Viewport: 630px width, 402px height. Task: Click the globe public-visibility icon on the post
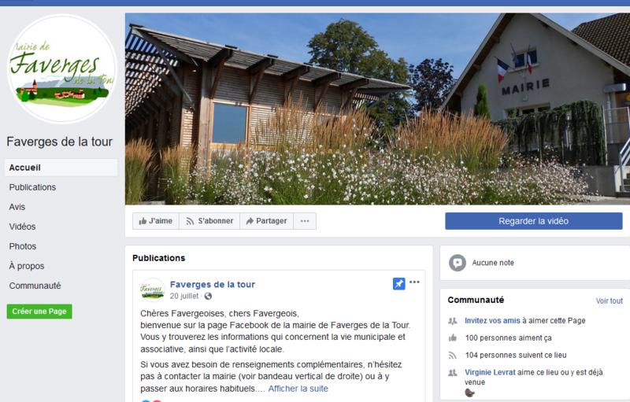[x=208, y=296]
